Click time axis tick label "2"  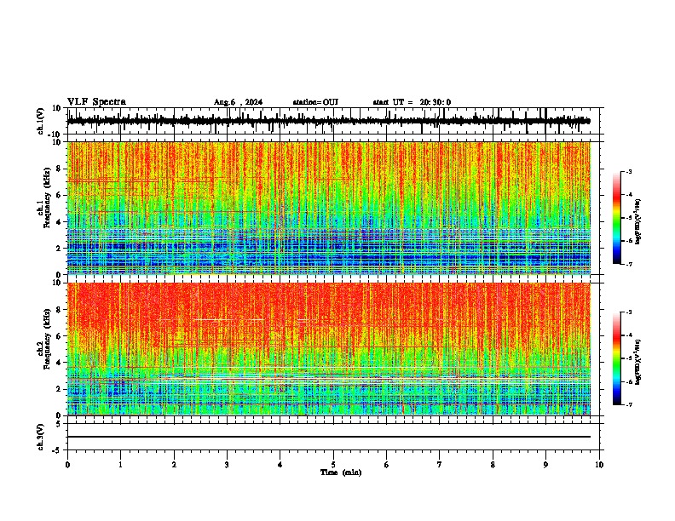tap(174, 465)
